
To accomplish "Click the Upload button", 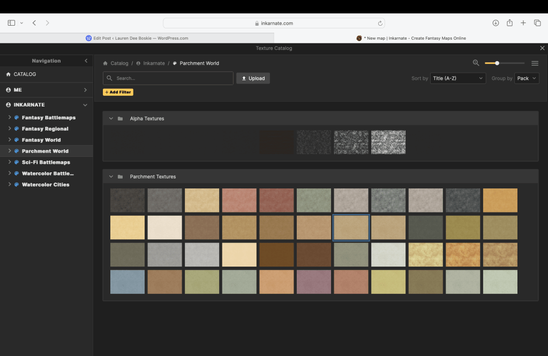I will click(253, 78).
